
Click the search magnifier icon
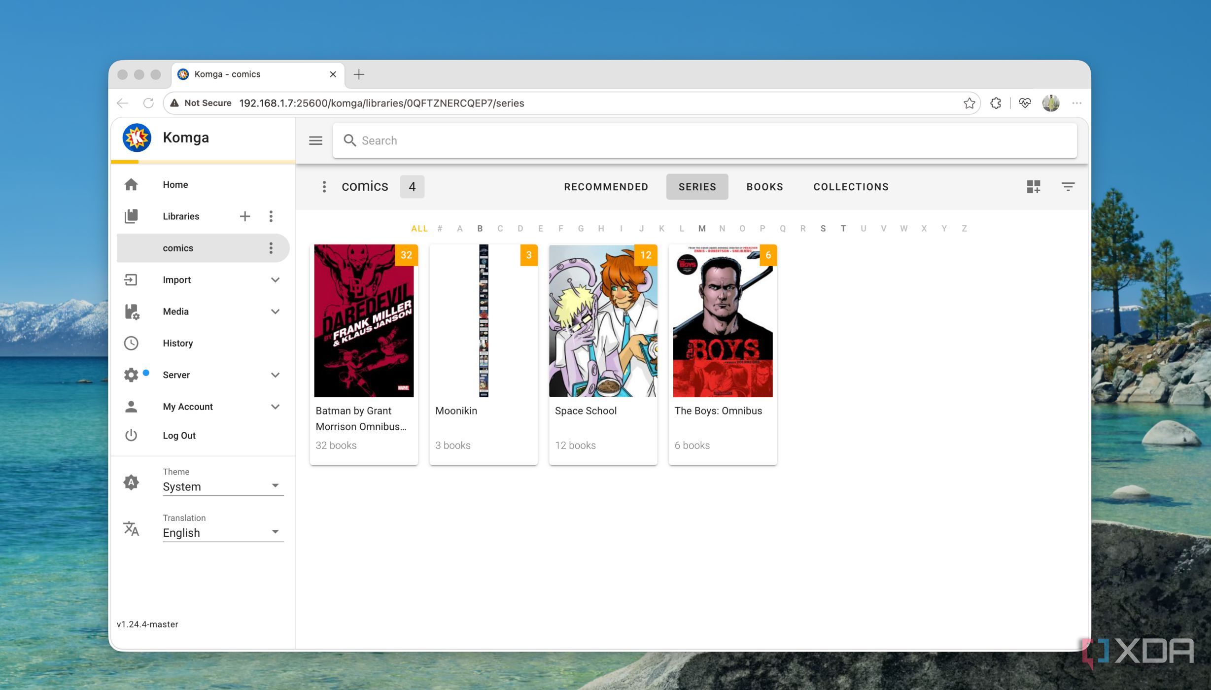point(349,140)
